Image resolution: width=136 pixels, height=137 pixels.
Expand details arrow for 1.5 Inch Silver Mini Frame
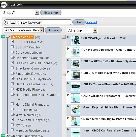68,118
